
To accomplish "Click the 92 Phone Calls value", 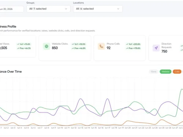I will point(109,48).
